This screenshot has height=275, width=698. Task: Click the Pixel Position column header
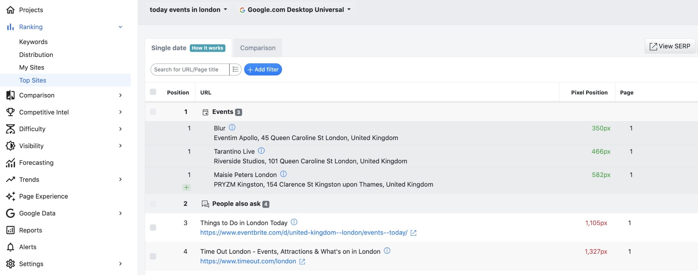pos(589,92)
